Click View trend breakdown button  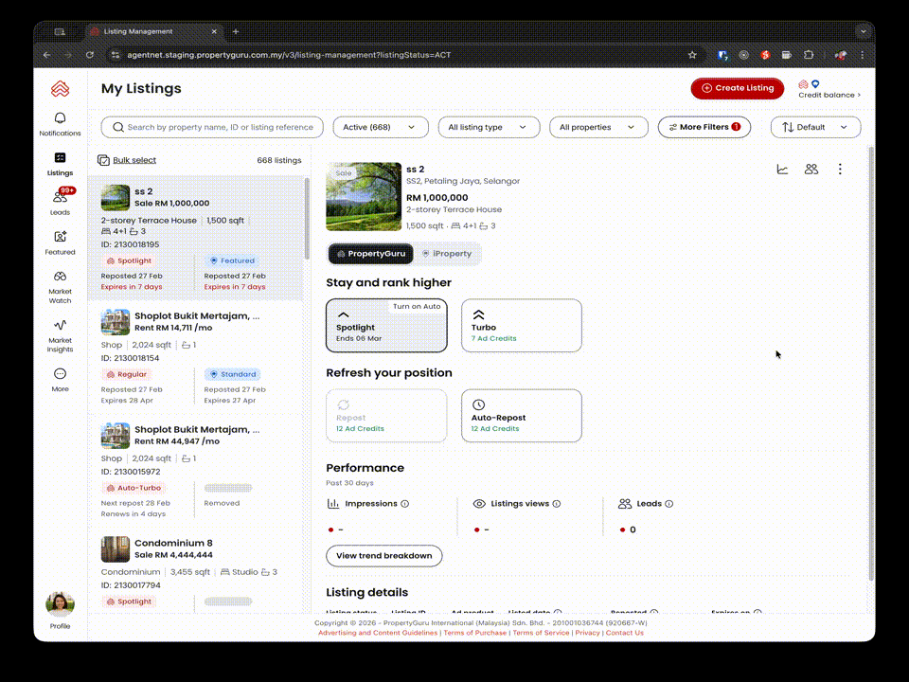tap(383, 556)
